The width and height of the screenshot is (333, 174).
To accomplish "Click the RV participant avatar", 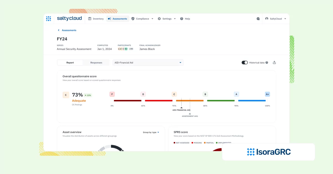I will pyautogui.click(x=126, y=49).
